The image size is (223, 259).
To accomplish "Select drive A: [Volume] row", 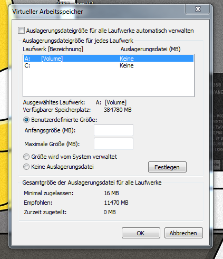I will (x=109, y=59).
